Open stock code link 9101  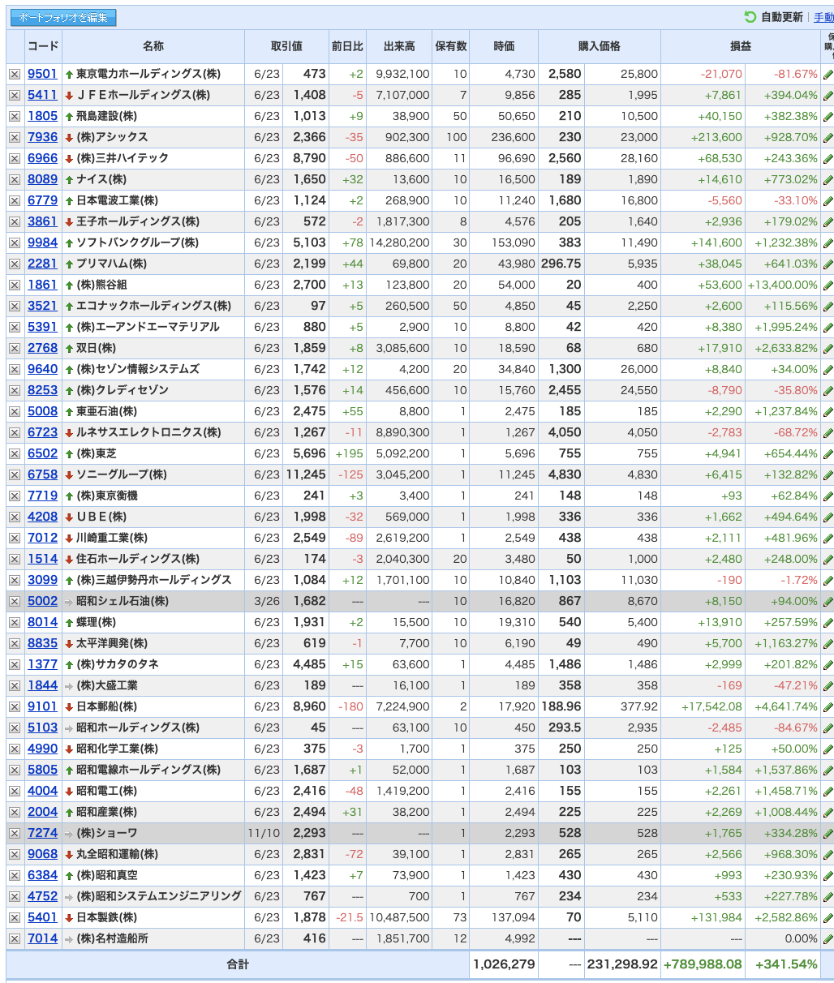tap(43, 706)
